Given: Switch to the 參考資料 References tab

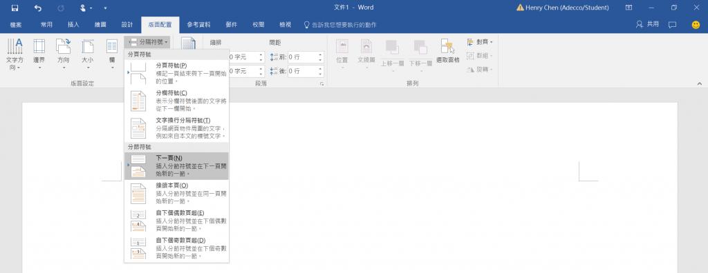Looking at the screenshot, I should [198, 25].
